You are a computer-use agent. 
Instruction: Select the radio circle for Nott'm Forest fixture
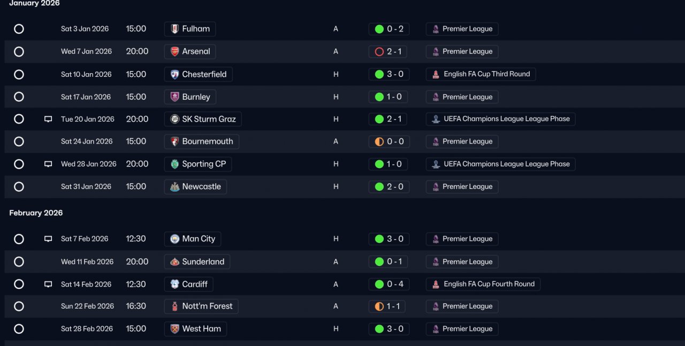click(19, 306)
